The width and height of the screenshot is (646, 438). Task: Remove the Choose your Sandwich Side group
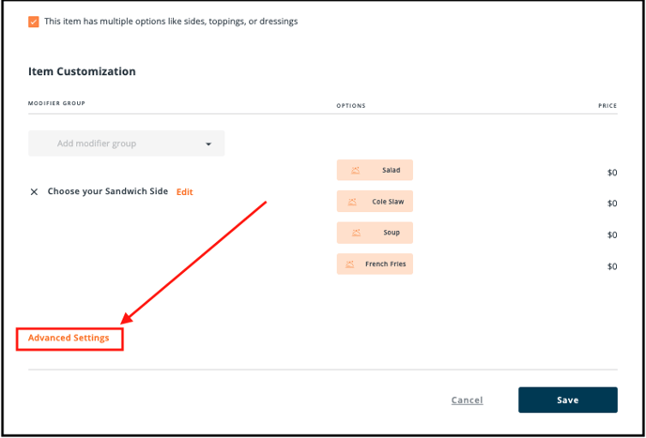pyautogui.click(x=34, y=192)
